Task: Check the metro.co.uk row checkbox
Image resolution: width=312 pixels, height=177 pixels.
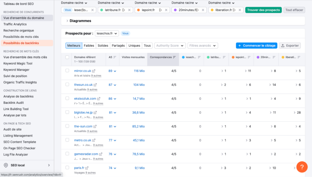Action: click(67, 140)
